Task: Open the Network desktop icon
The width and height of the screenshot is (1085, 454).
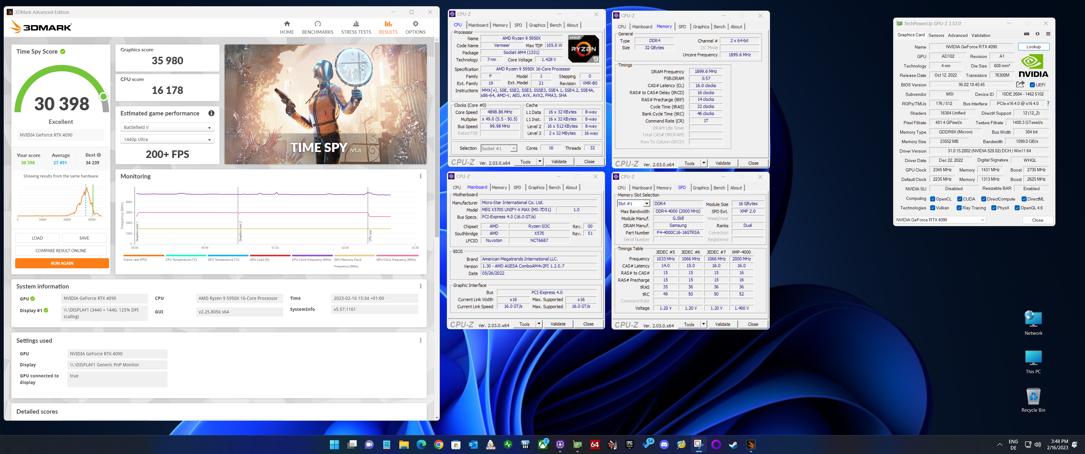Action: (1033, 323)
